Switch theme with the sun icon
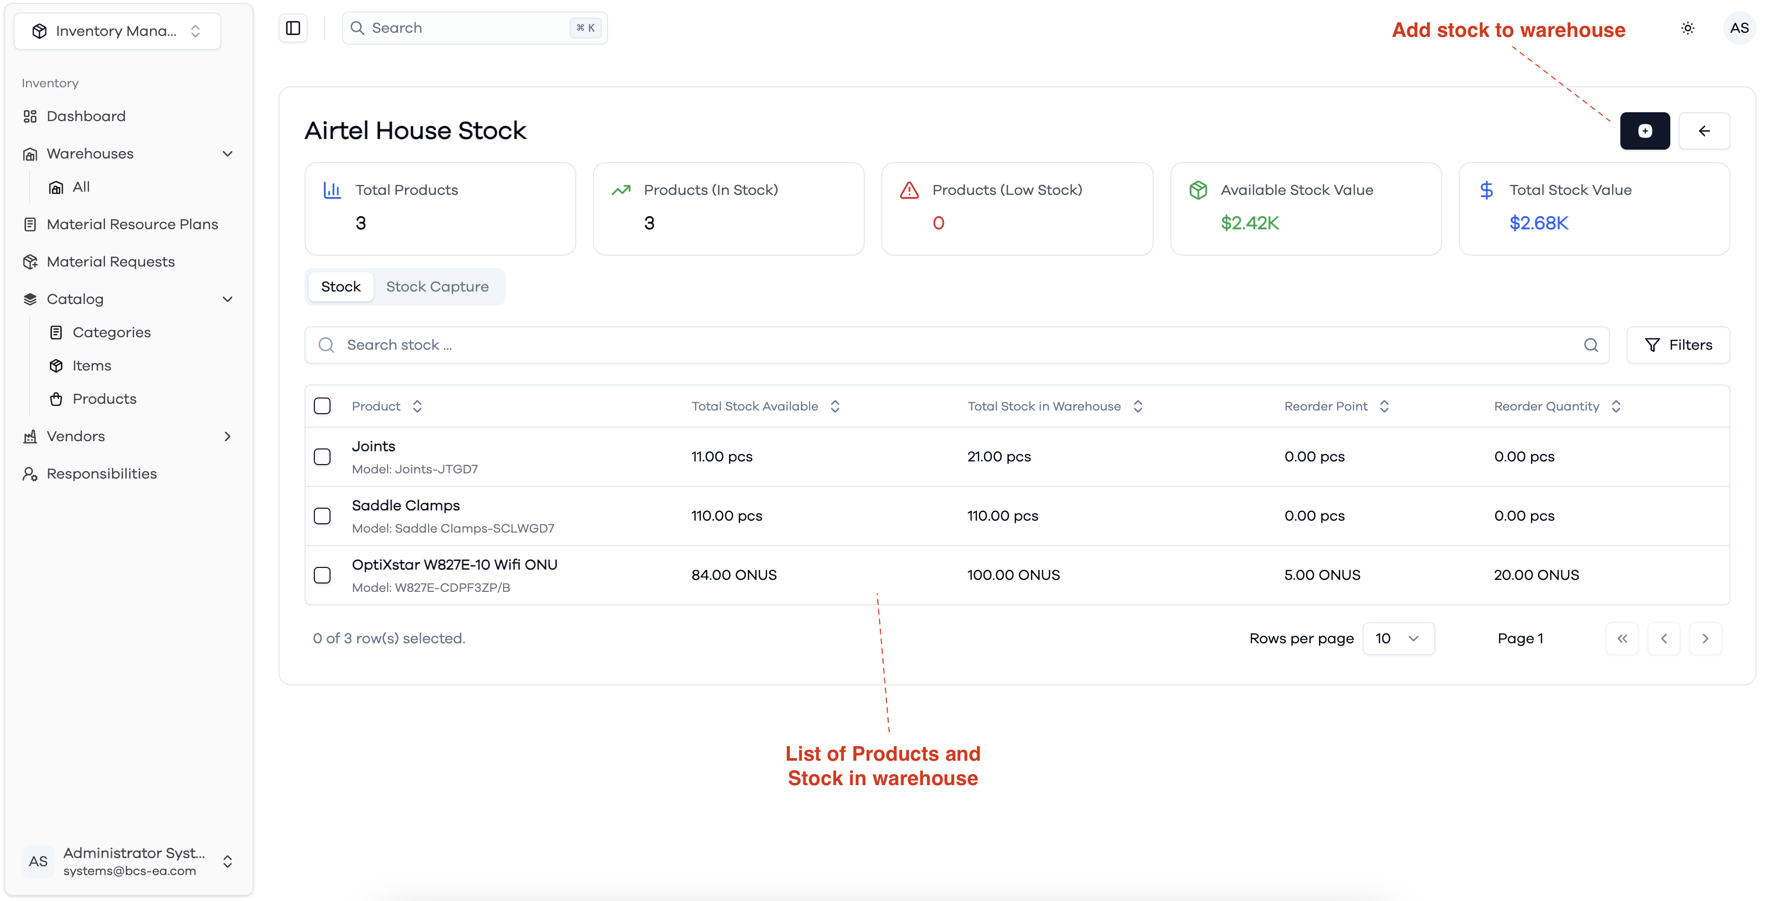Viewport: 1769px width, 901px height. point(1688,28)
